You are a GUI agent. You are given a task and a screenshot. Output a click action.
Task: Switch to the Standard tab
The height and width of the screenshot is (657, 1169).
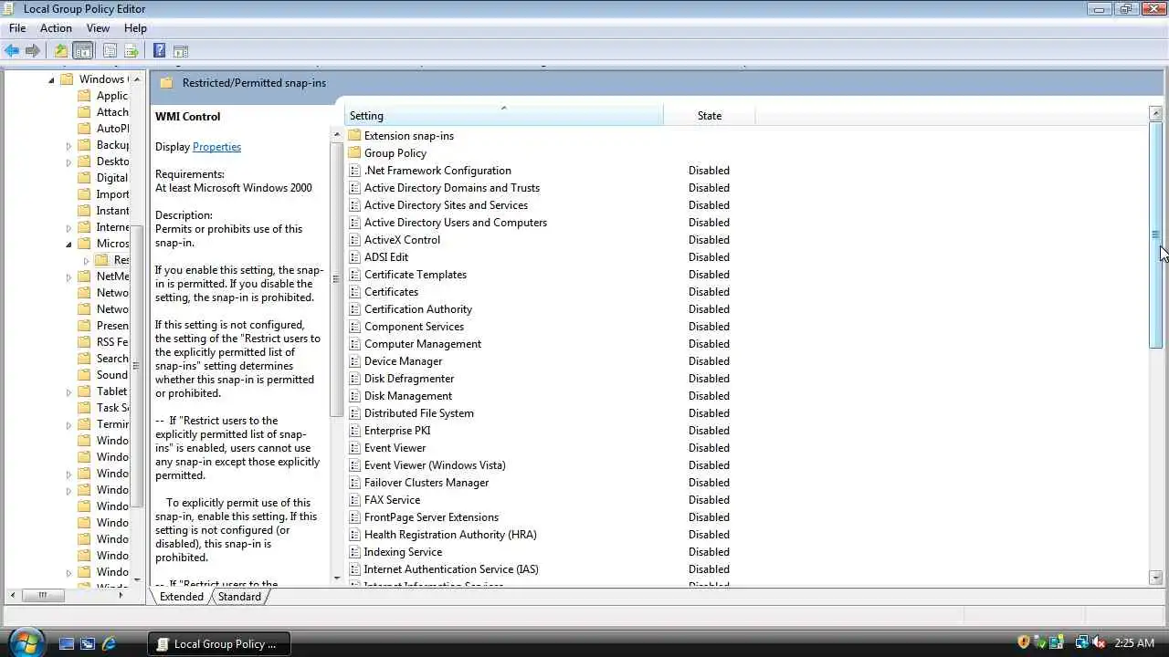point(239,597)
